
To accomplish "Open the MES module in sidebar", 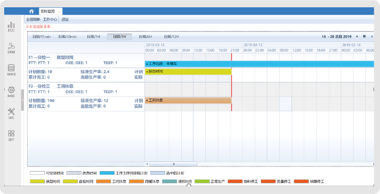I will [11, 92].
